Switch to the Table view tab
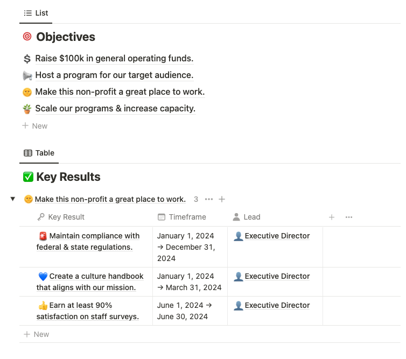Screen dimensions: 406x359 [39, 153]
